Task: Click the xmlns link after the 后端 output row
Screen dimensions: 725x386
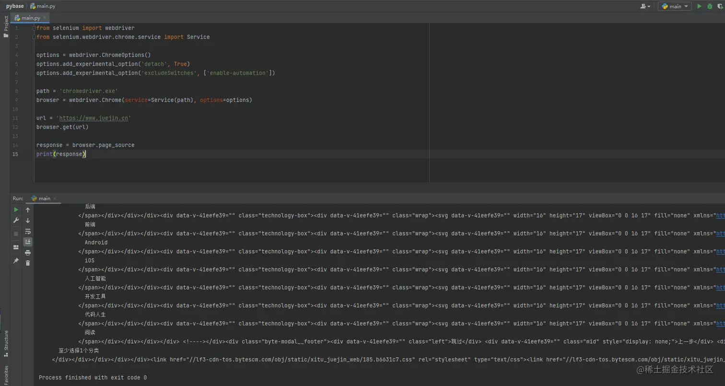Action: point(720,216)
